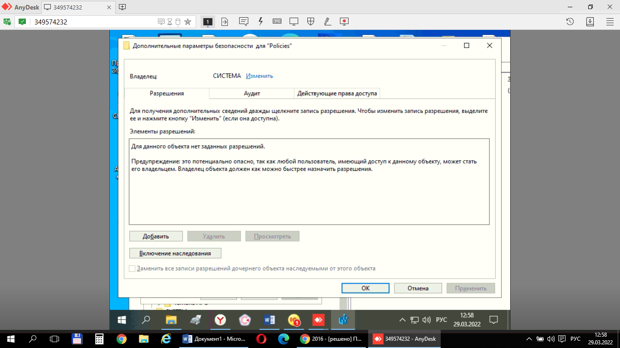Click the green connection status icon
This screenshot has width=620, height=348.
[x=22, y=21]
